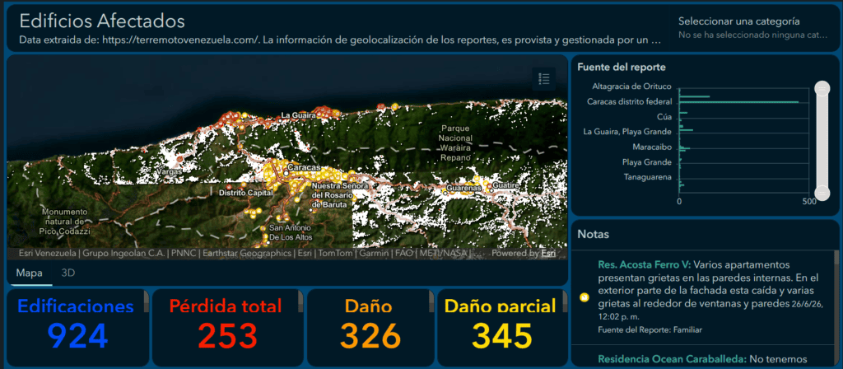The height and width of the screenshot is (369, 843).
Task: Open the map legend list icon
Action: pos(543,79)
